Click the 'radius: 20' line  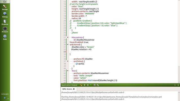76,18
